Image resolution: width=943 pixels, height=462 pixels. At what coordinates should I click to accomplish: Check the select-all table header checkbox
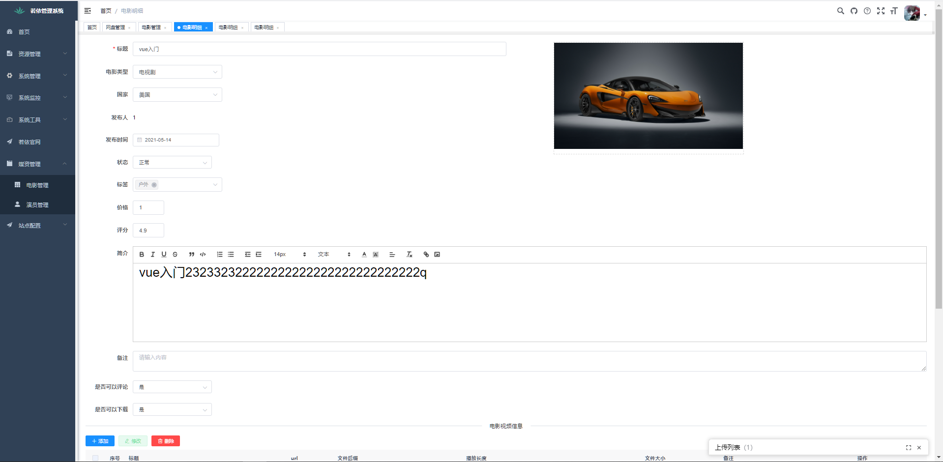tap(95, 458)
